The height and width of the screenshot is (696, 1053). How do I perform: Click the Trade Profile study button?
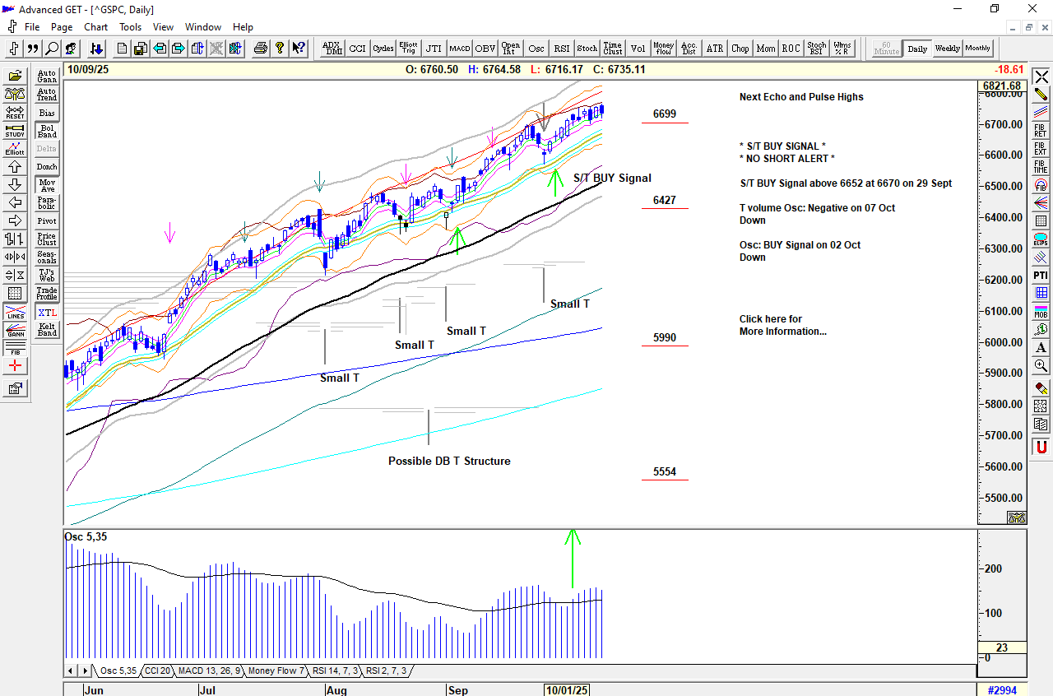pyautogui.click(x=47, y=293)
